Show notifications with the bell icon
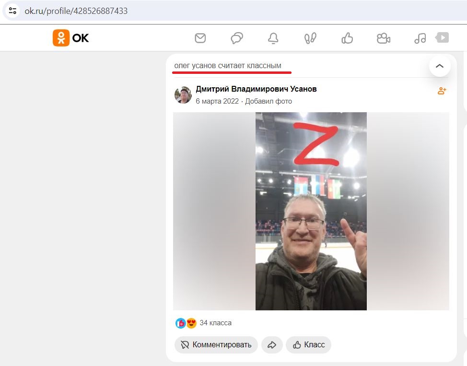 coord(273,38)
